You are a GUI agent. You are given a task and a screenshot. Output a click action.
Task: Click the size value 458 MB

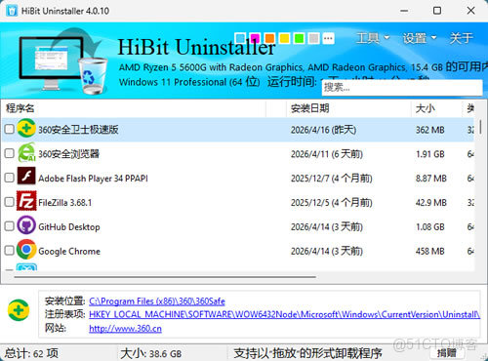point(430,251)
